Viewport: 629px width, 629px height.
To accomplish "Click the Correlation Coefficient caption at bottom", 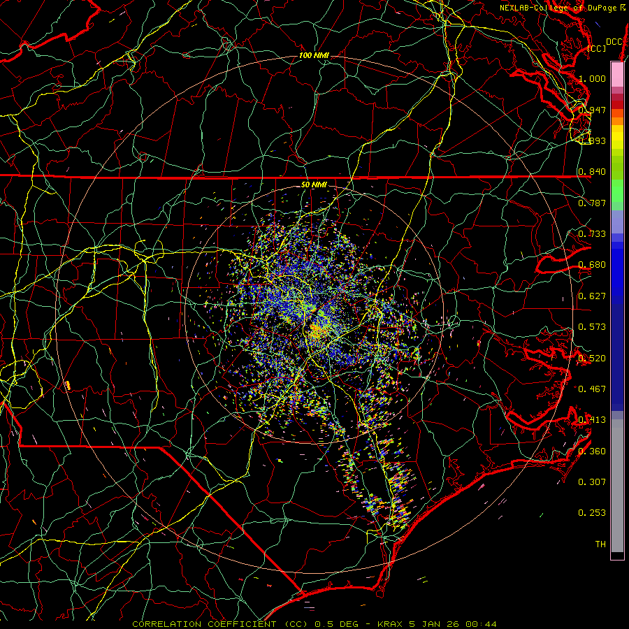I will [314, 624].
